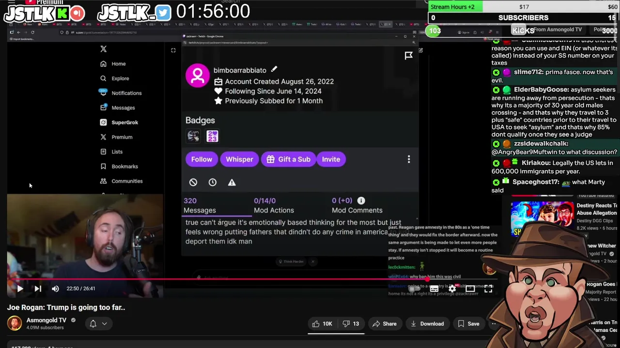620x348 pixels.
Task: Click the video title Joe Rogan text
Action: (66, 307)
